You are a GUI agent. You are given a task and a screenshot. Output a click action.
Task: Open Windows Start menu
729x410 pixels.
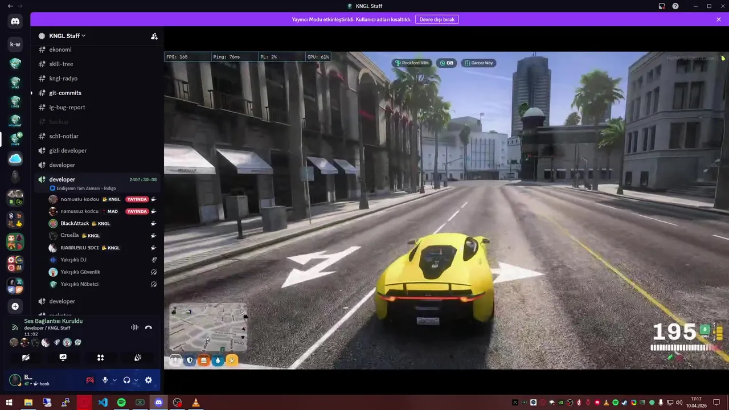[9, 403]
